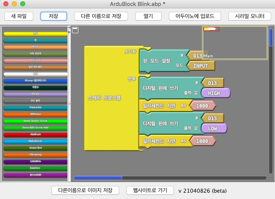
Task: Select the 1000 value following the LOW write
Action: point(203,141)
